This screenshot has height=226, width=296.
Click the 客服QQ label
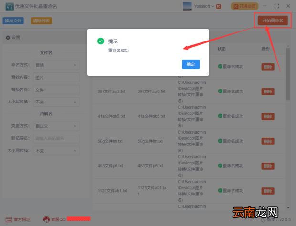(x=58, y=220)
